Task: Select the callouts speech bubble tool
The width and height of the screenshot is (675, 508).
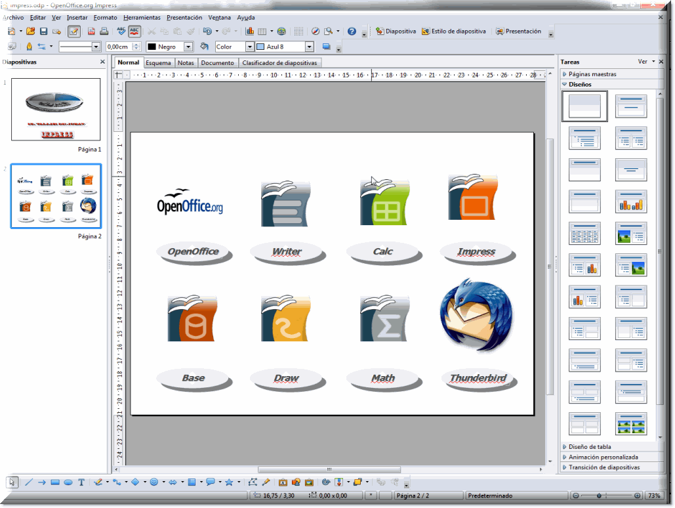Action: click(x=211, y=482)
